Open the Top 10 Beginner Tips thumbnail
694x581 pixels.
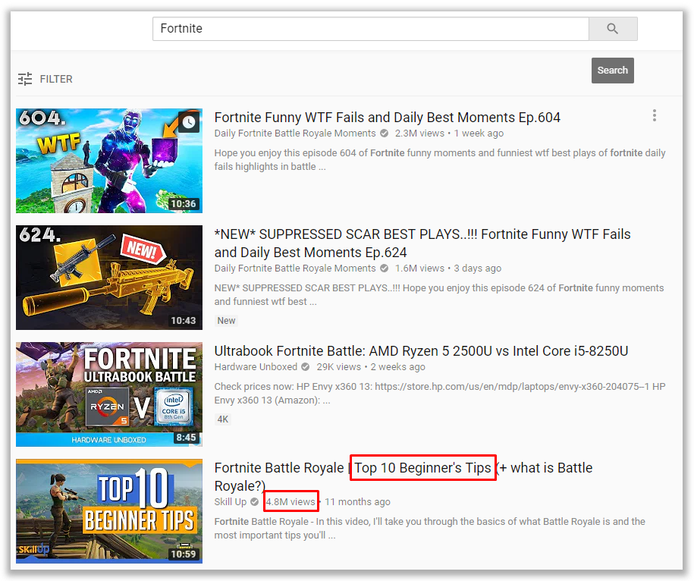(x=109, y=511)
